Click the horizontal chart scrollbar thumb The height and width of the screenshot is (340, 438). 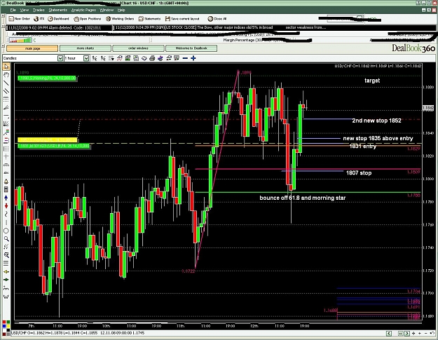click(x=400, y=333)
